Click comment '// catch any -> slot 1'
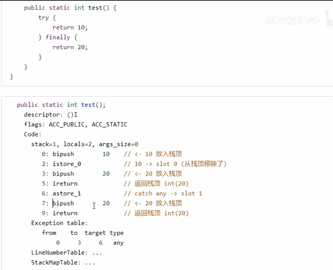 (x=163, y=194)
